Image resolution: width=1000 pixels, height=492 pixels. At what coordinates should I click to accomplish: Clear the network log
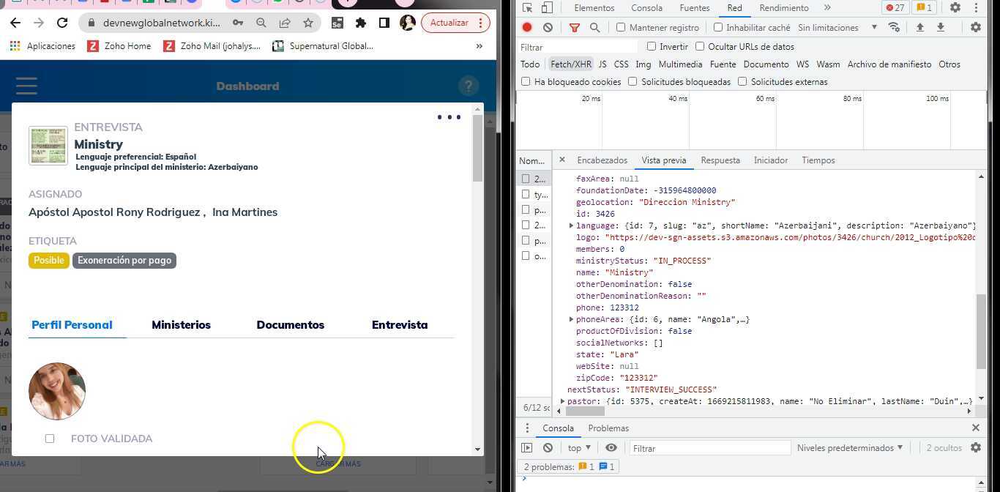(548, 28)
